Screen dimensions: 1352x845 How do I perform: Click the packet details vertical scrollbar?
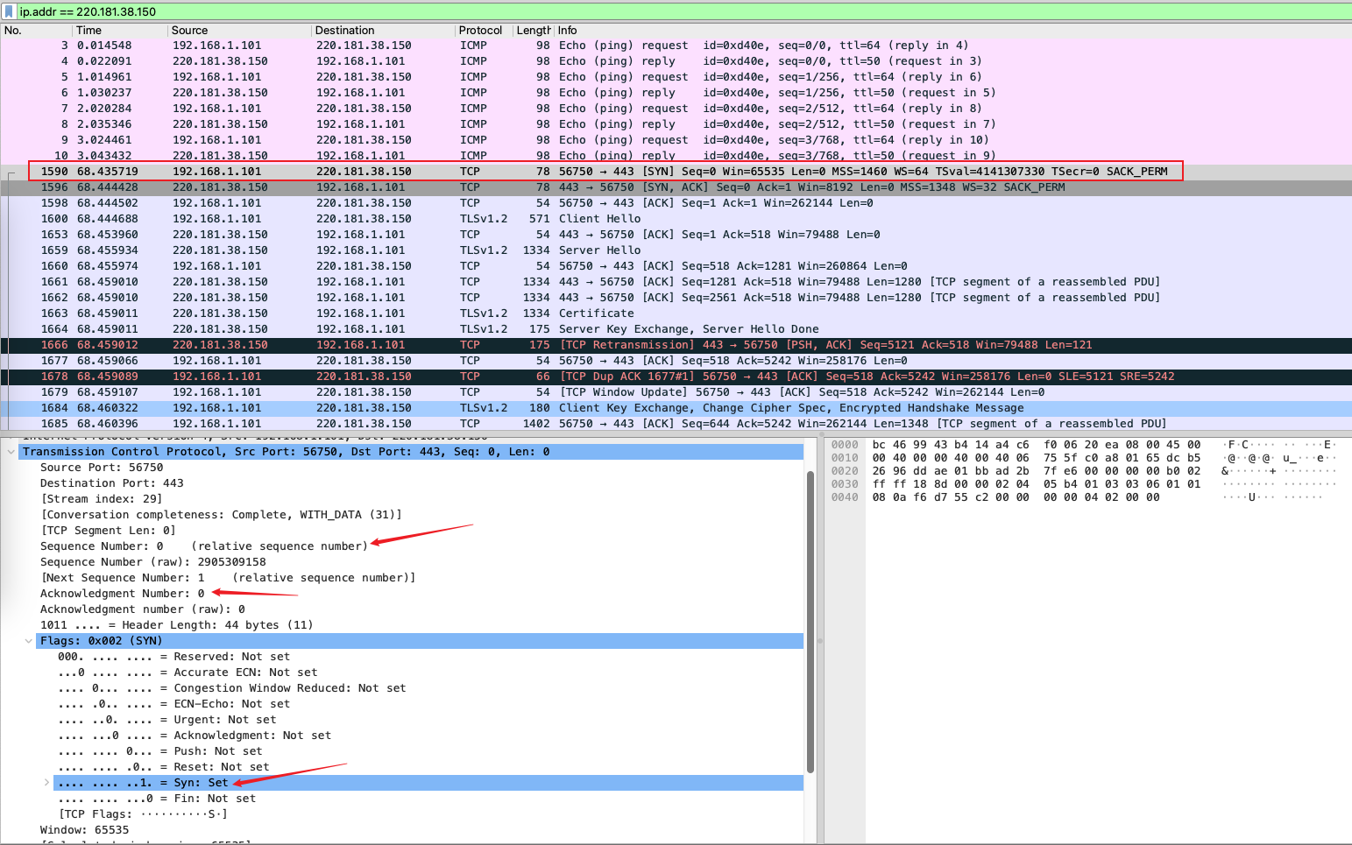(x=810, y=622)
